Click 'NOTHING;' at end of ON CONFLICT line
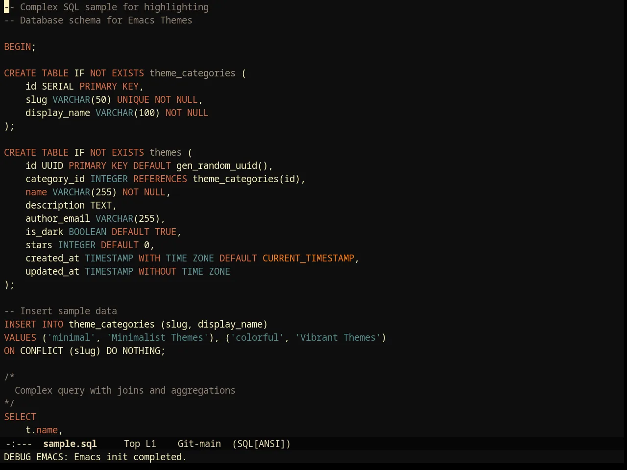This screenshot has height=470, width=627. click(144, 351)
